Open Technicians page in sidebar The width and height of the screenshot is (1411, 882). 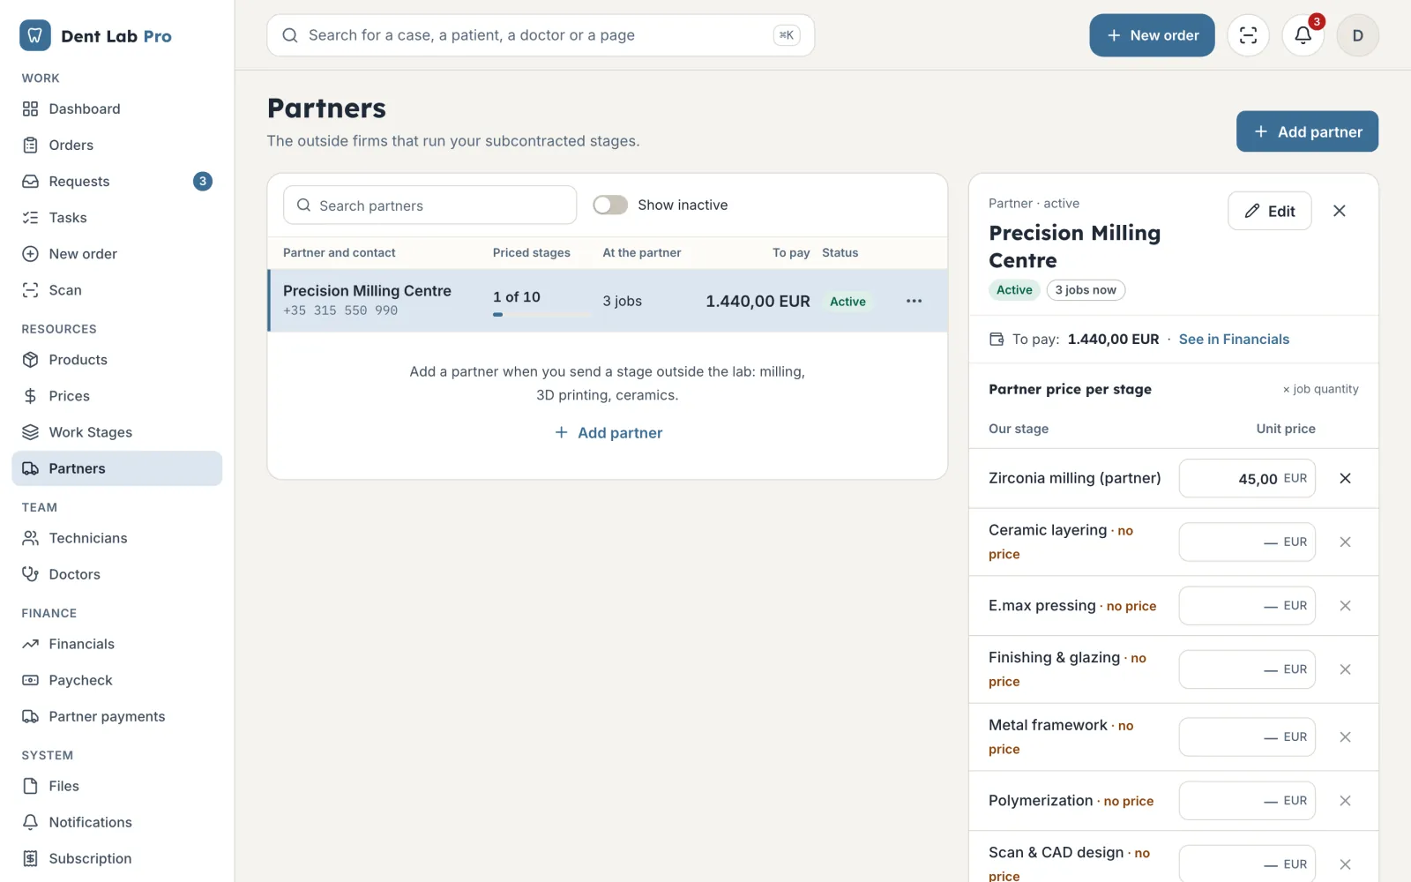pyautogui.click(x=117, y=538)
